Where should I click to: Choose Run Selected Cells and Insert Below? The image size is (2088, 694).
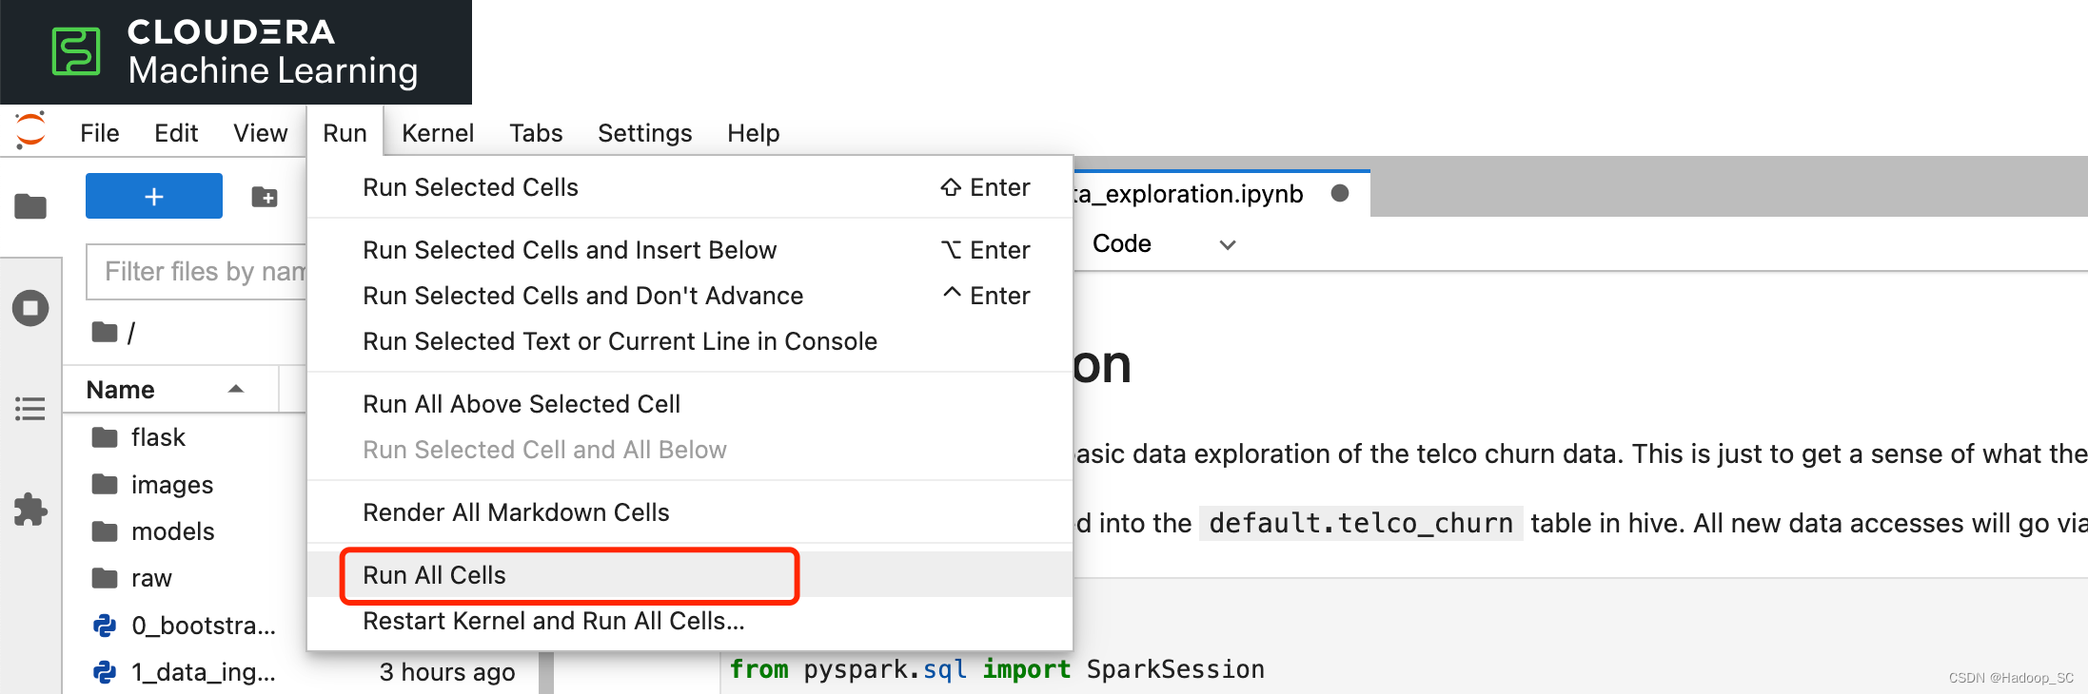click(x=690, y=250)
